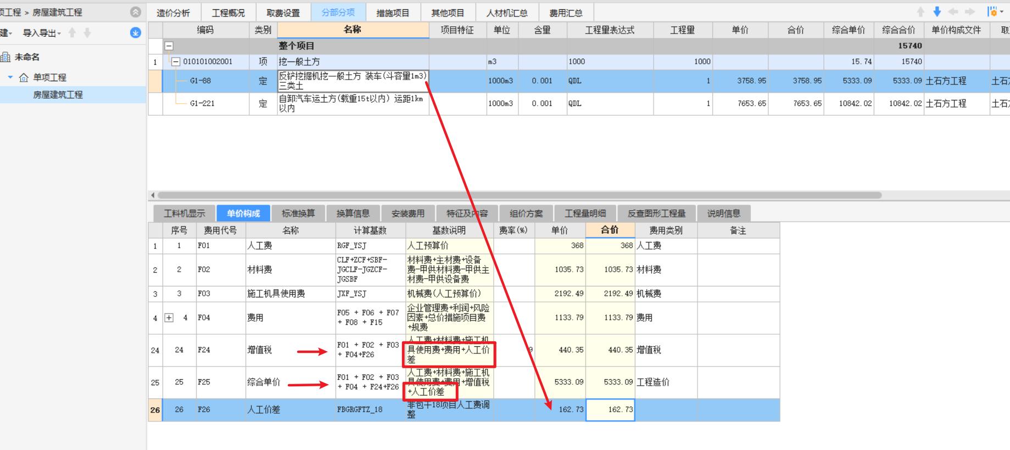Viewport: 1010px width, 450px height.
Task: Click the 备注 column header
Action: pyautogui.click(x=738, y=230)
